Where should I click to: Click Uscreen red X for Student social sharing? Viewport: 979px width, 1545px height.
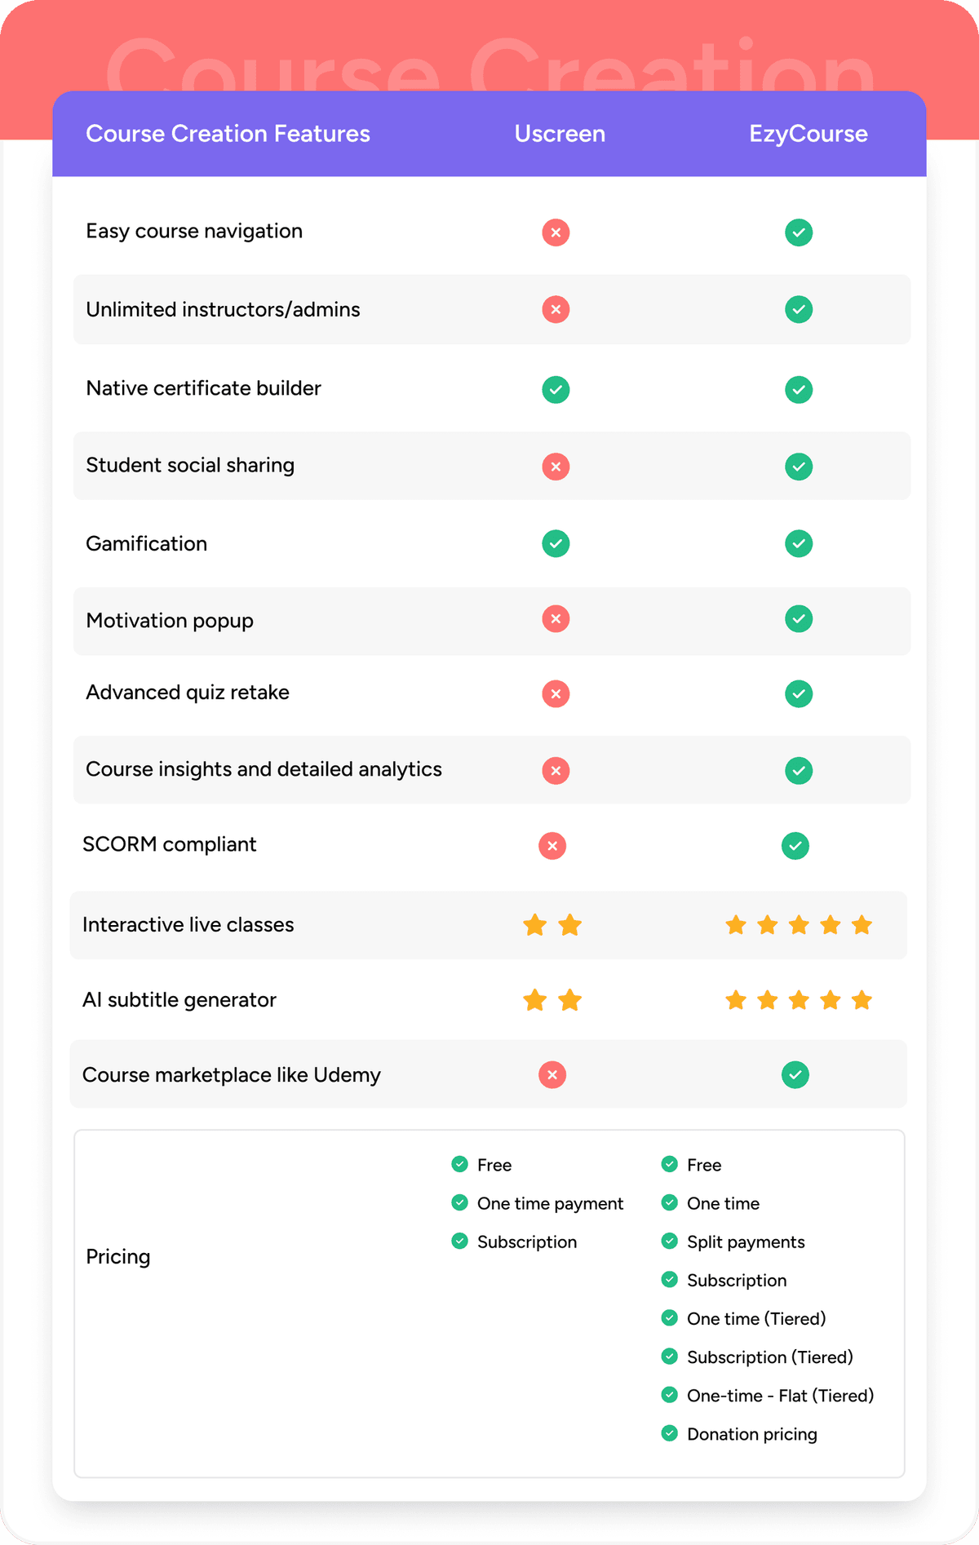pyautogui.click(x=556, y=467)
